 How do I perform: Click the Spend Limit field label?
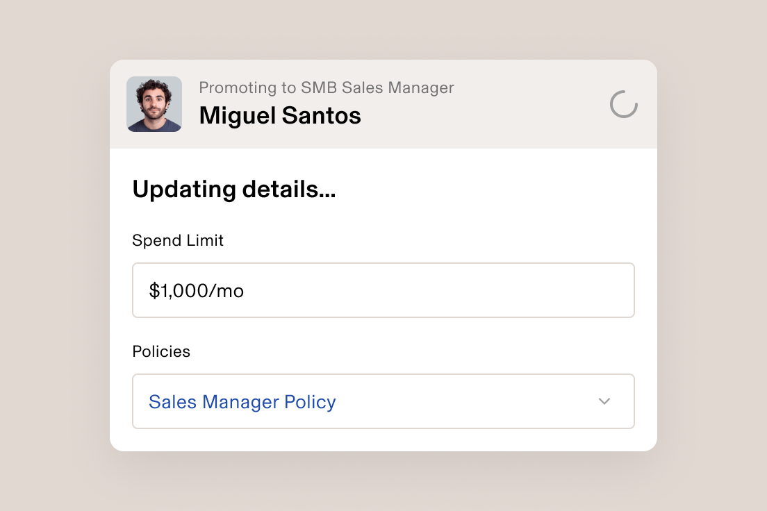pyautogui.click(x=178, y=240)
